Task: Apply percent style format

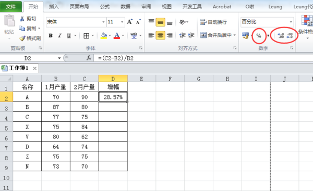Action: pyautogui.click(x=259, y=36)
